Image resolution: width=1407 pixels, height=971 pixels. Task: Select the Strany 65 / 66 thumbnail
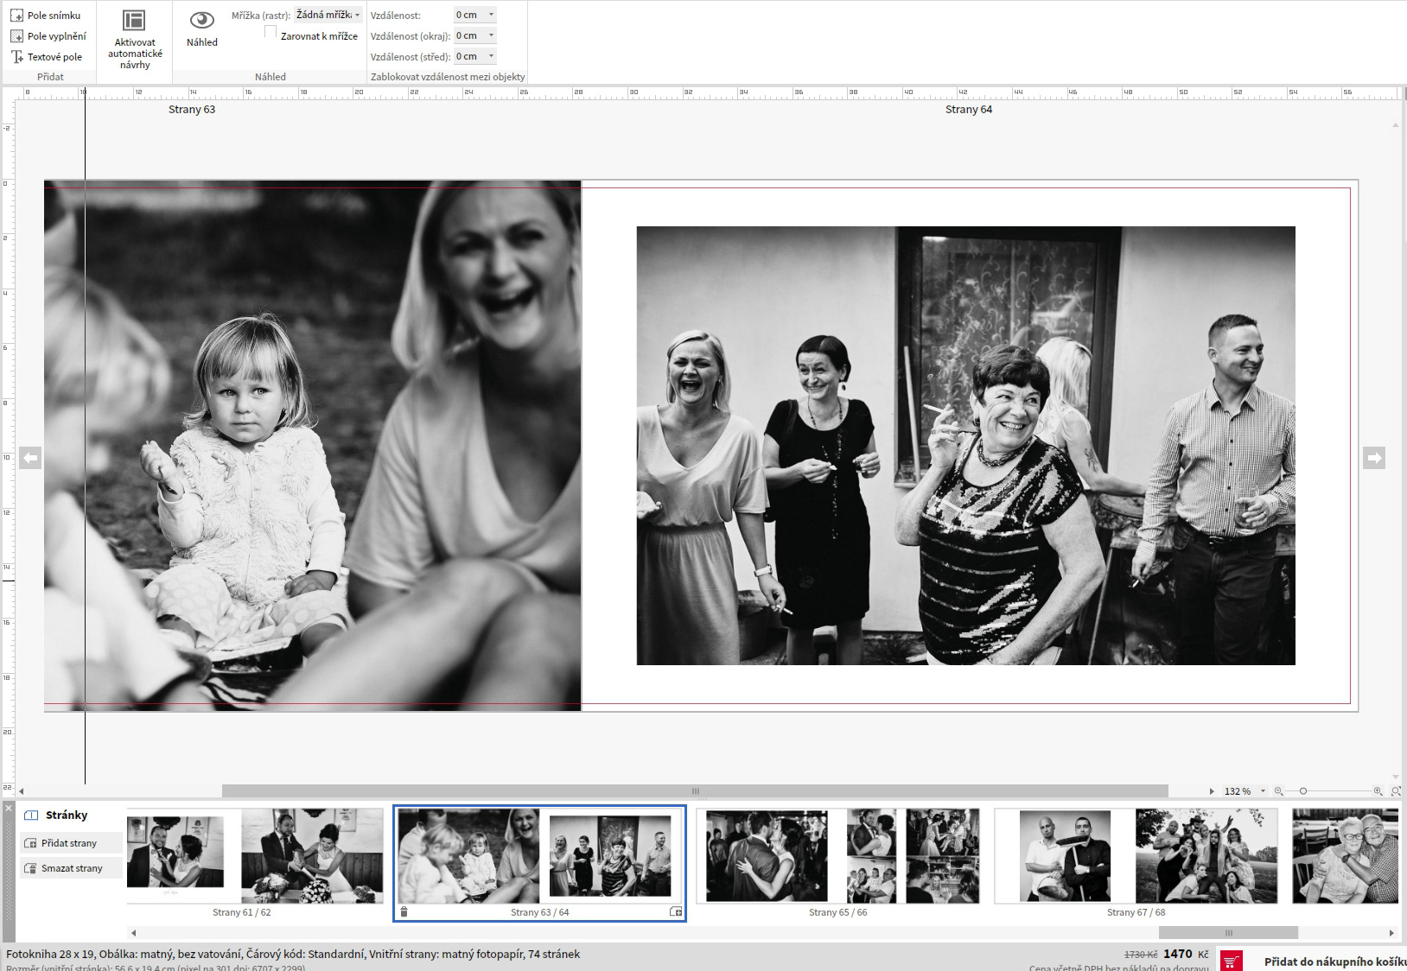coord(838,856)
